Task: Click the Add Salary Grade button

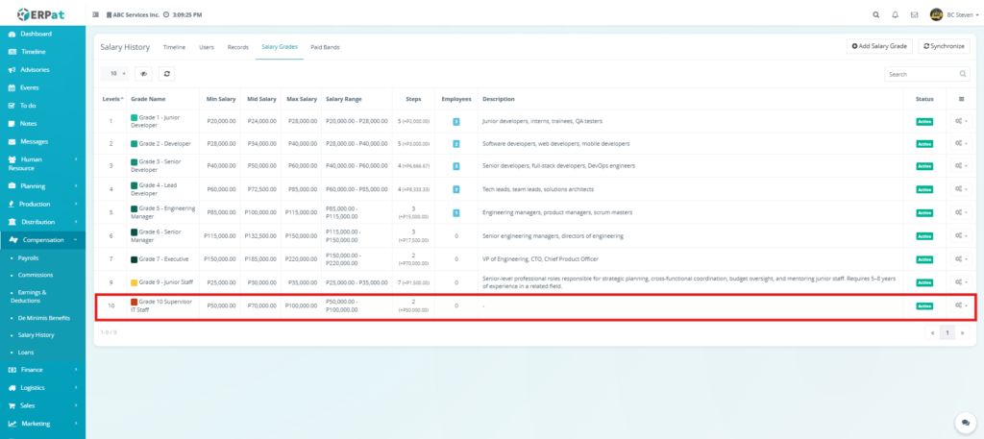Action: pos(879,46)
